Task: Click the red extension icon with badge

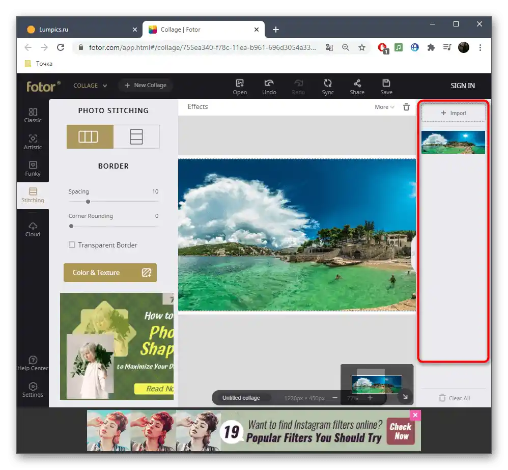Action: point(383,48)
